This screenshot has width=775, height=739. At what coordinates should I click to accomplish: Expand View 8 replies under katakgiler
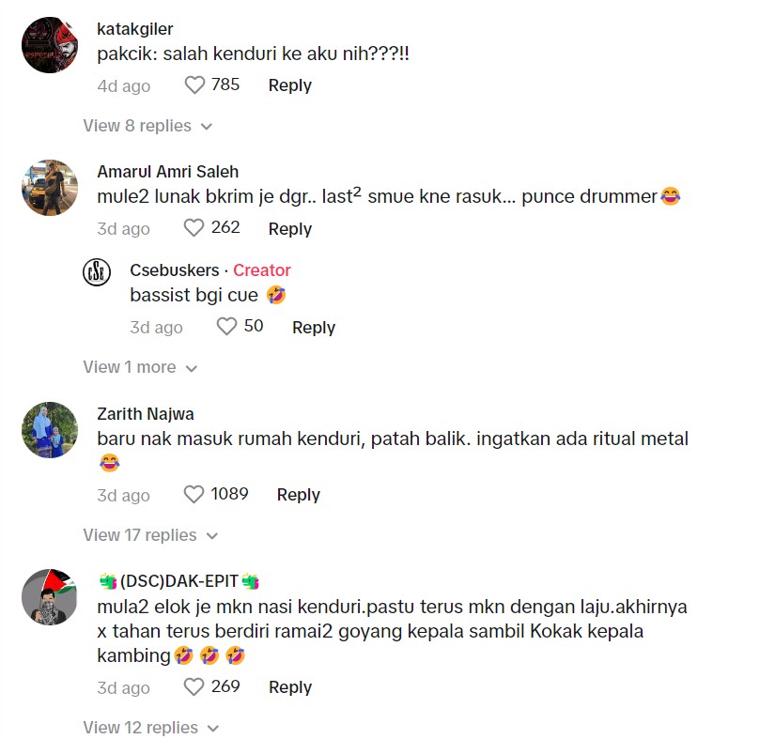click(147, 126)
